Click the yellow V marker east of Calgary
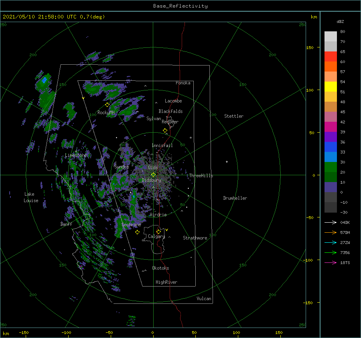Screen dimensions: 361x338 [167, 230]
